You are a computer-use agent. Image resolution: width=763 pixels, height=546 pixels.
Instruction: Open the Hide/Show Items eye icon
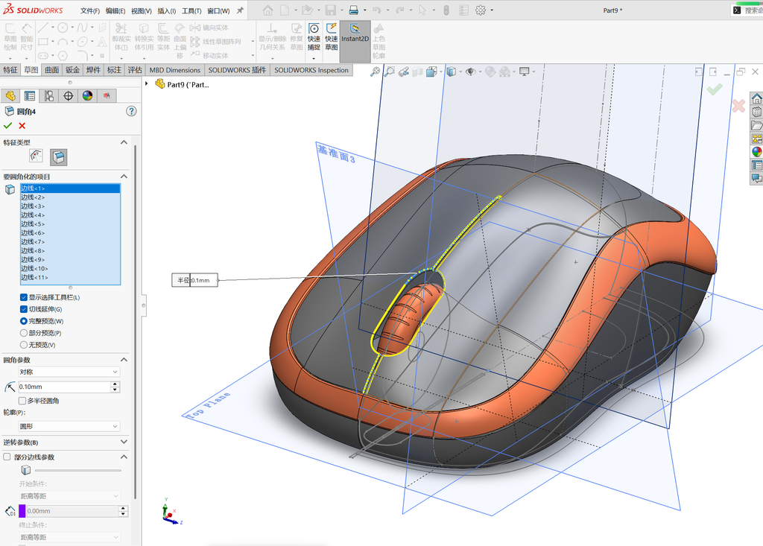[470, 72]
